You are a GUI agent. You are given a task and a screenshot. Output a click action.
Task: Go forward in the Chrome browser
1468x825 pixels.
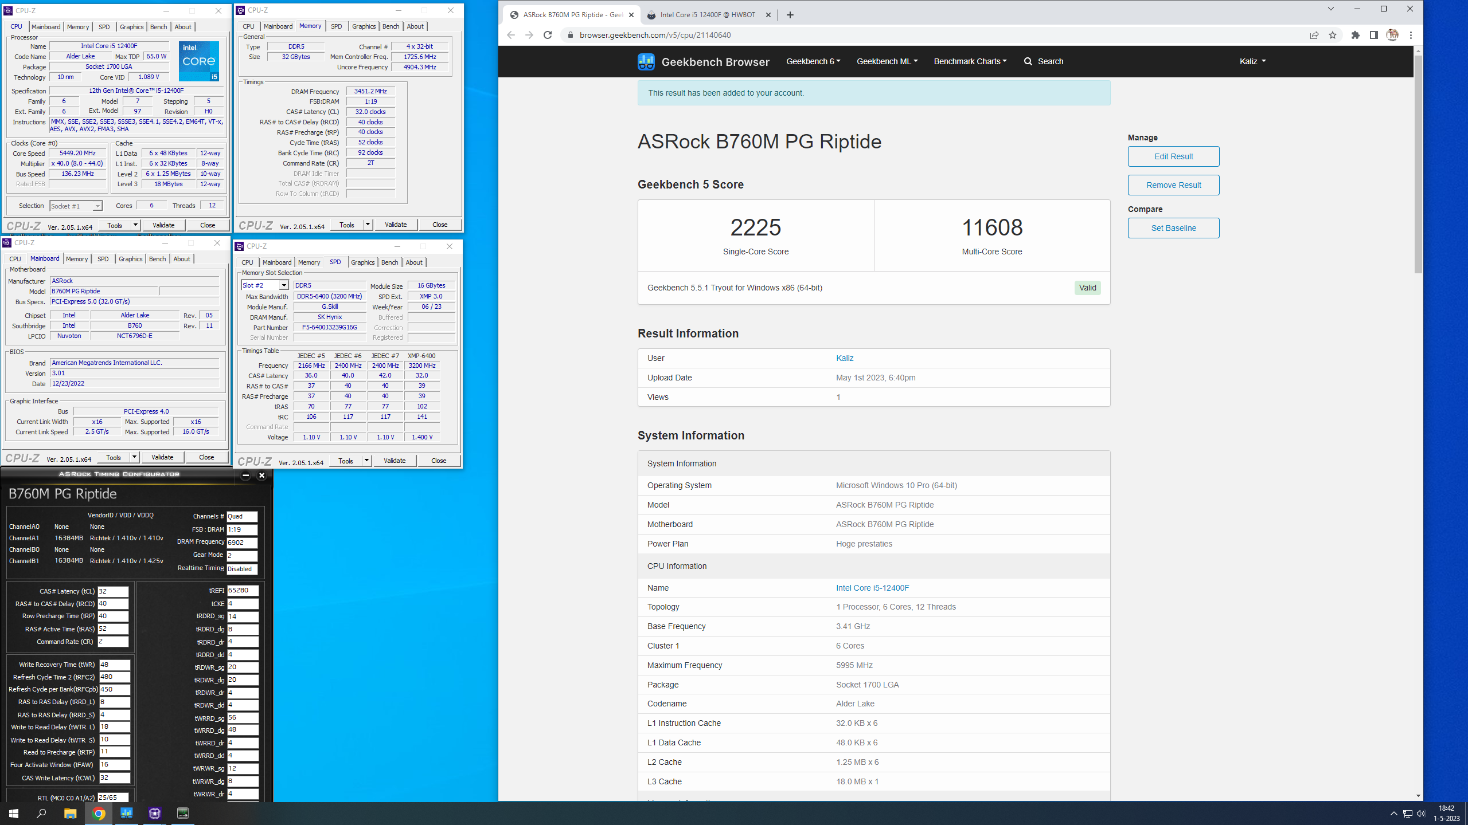[x=529, y=35]
